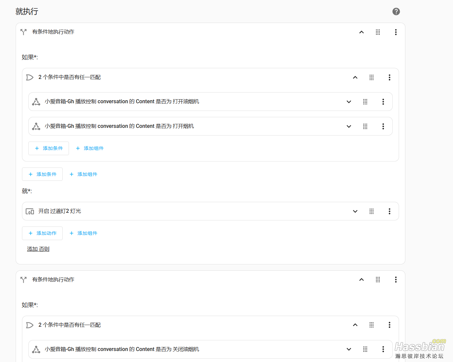The image size is (453, 362).
Task: Click the branch icon of the second 有条件地执行动作 card
Action: tap(23, 280)
